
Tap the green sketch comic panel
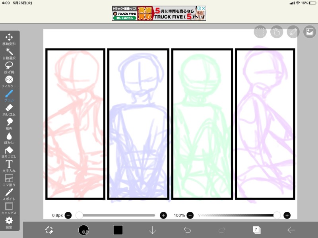(202, 124)
